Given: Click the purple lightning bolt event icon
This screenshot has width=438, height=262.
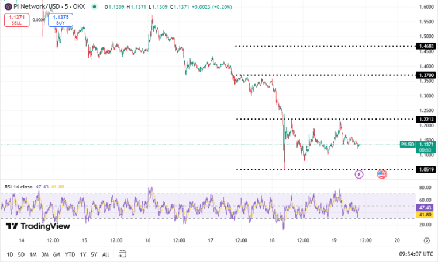Looking at the screenshot, I should pos(359,174).
